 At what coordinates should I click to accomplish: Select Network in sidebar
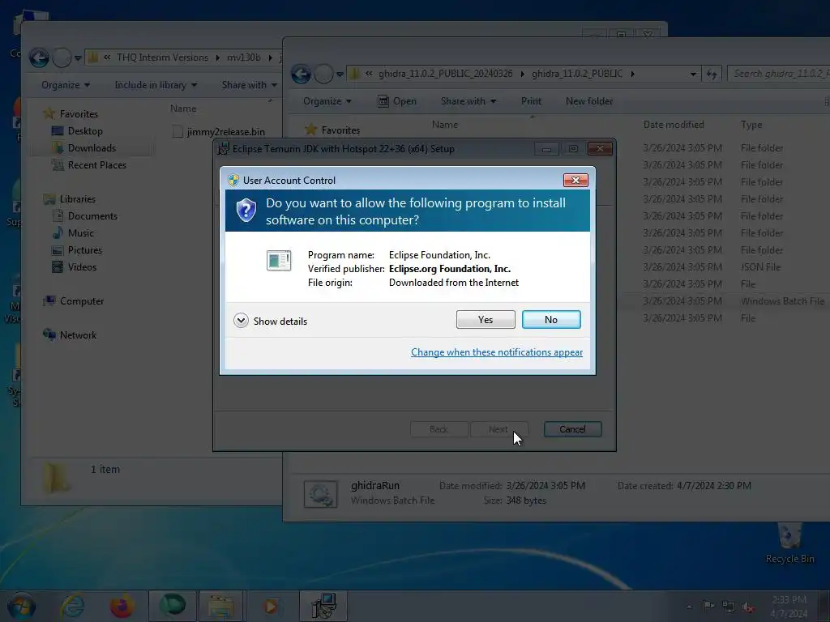(x=78, y=334)
